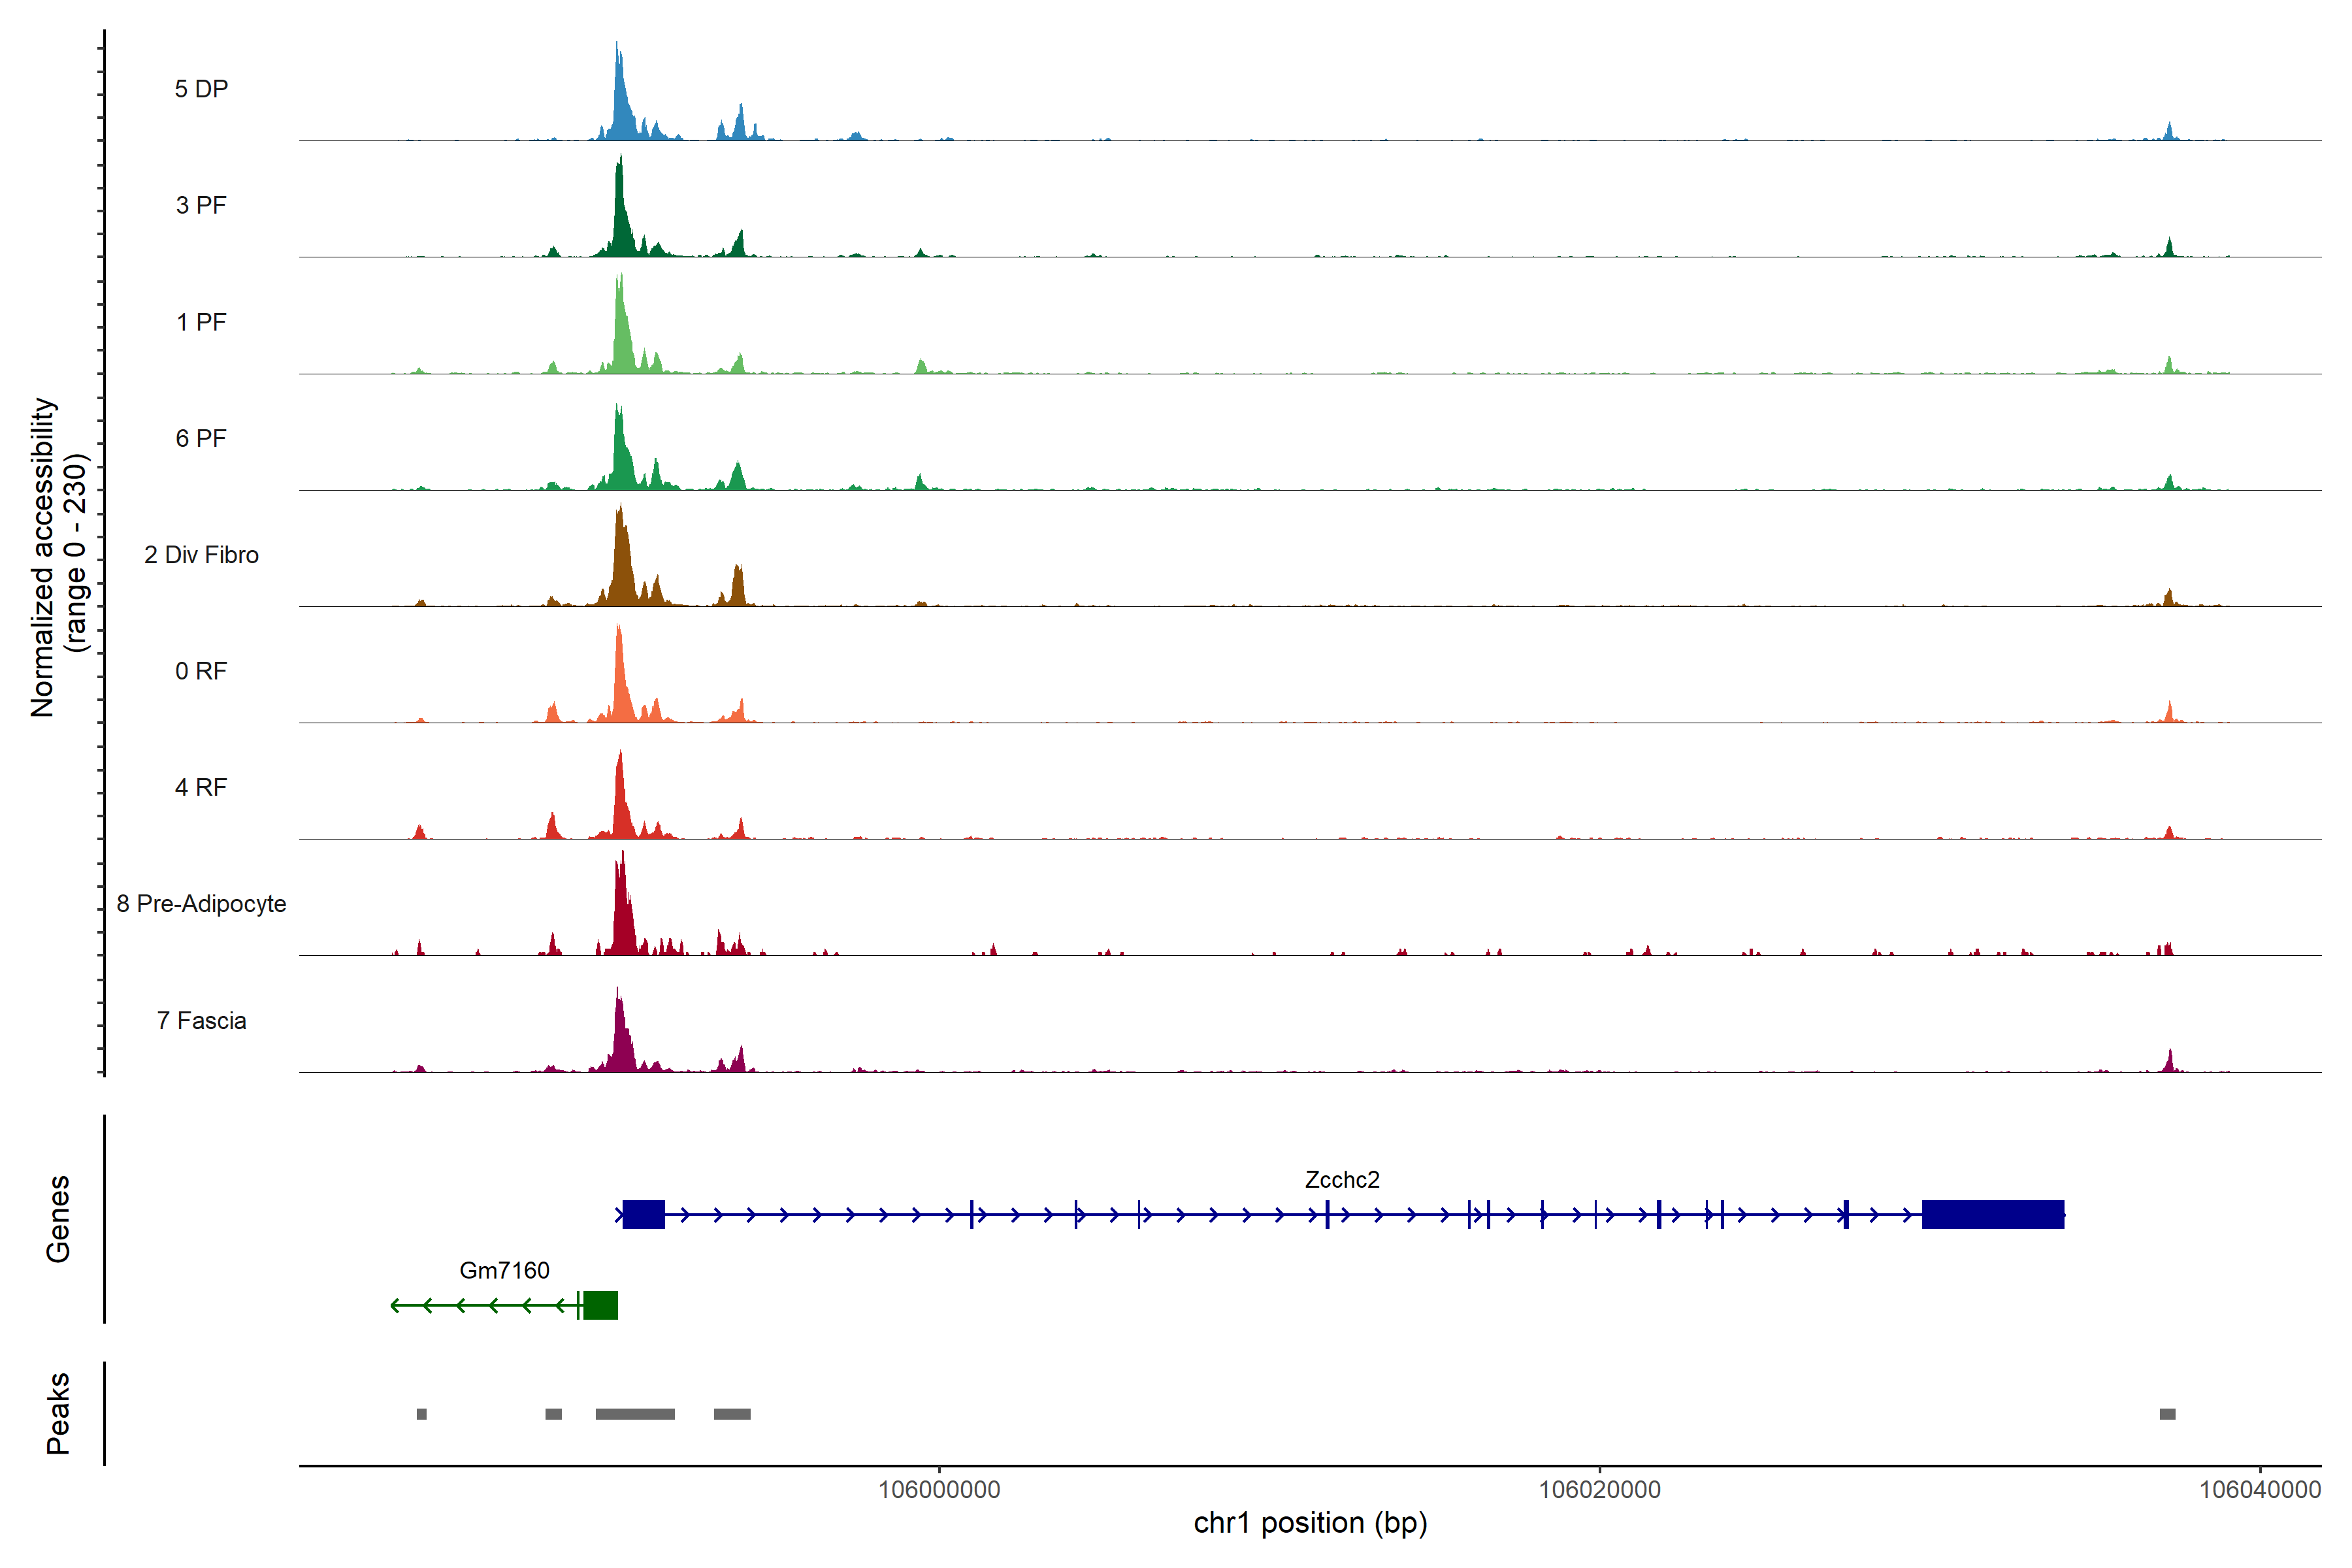The height and width of the screenshot is (1568, 2352).
Task: Click the leftmost small gray peak marker
Action: 421,1413
